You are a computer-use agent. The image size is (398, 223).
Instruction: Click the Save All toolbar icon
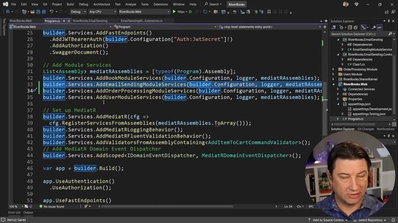point(44,12)
